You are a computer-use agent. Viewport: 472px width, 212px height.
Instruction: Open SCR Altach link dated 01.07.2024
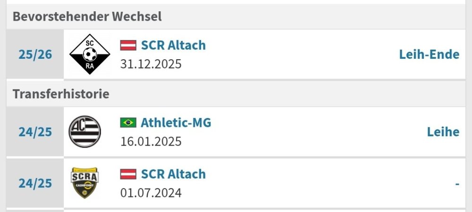pos(173,174)
